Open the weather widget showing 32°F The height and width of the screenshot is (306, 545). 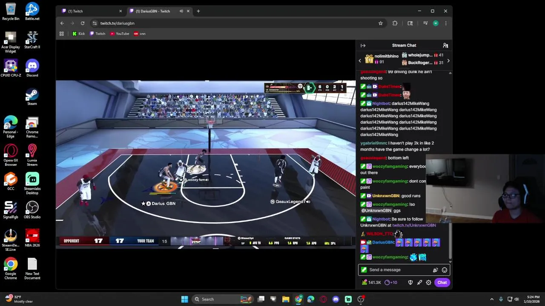[x=19, y=299]
